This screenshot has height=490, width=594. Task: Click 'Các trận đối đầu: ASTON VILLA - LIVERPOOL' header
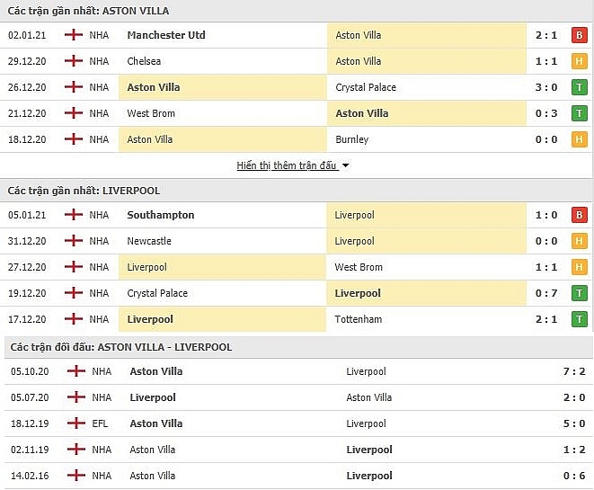120,347
